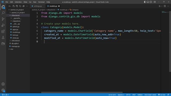Open the Search view in activity bar
Viewport: 171px width, 96px height.
pos(3,13)
